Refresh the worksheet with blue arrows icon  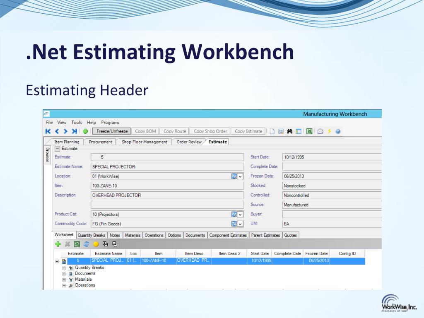click(86, 244)
